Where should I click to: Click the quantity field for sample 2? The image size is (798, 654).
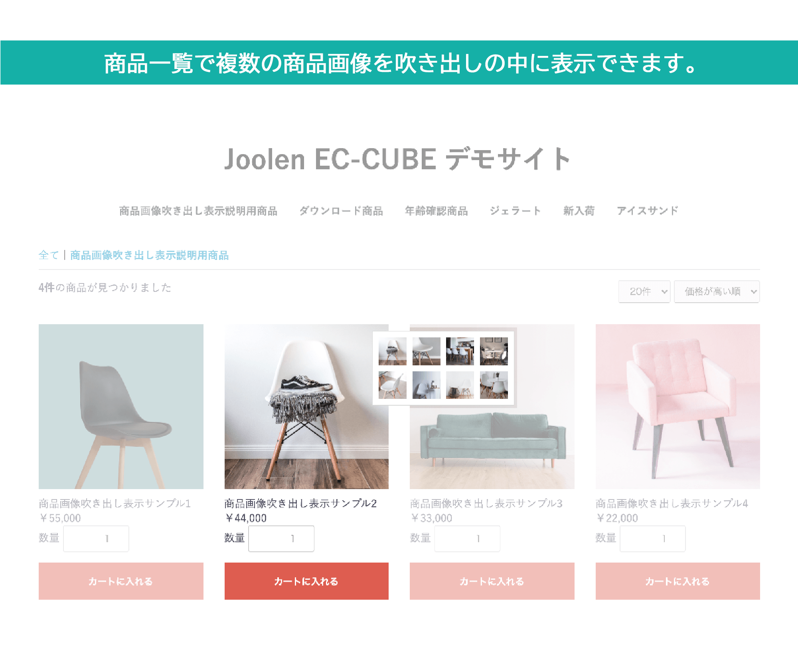[x=281, y=539]
